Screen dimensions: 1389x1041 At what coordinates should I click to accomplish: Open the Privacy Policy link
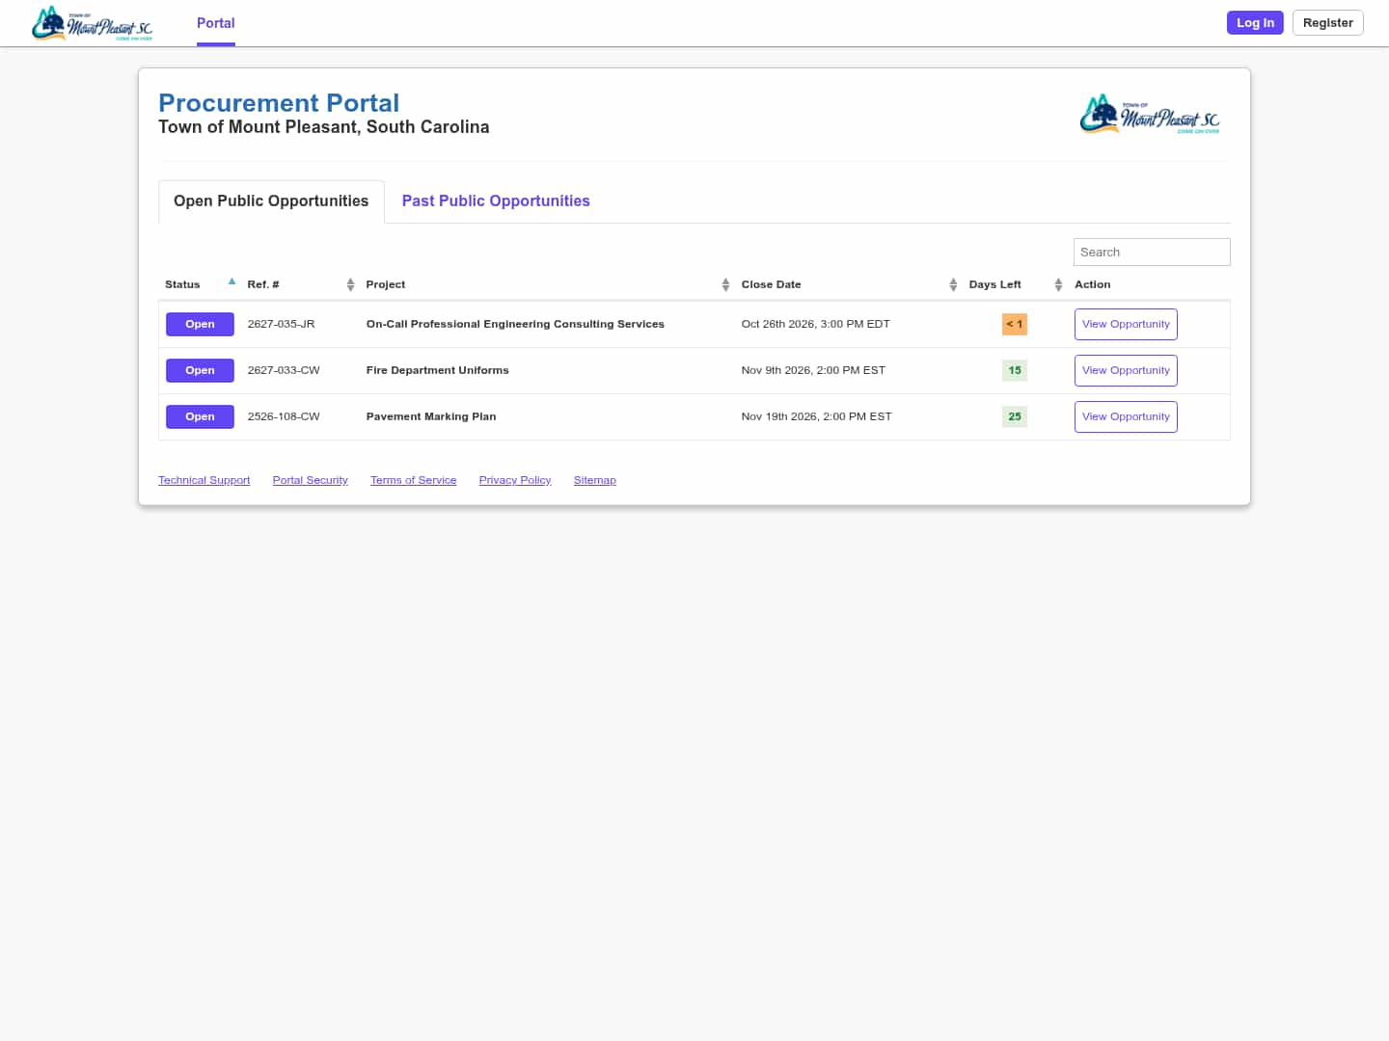(x=515, y=480)
